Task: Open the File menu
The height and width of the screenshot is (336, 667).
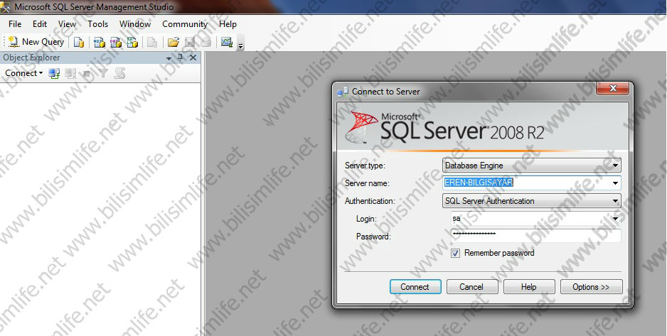Action: click(15, 24)
